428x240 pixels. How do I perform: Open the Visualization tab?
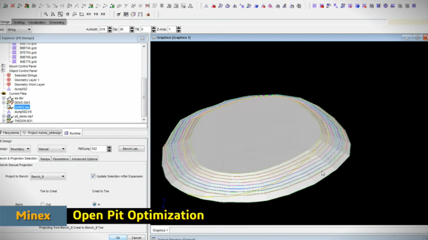(37, 22)
